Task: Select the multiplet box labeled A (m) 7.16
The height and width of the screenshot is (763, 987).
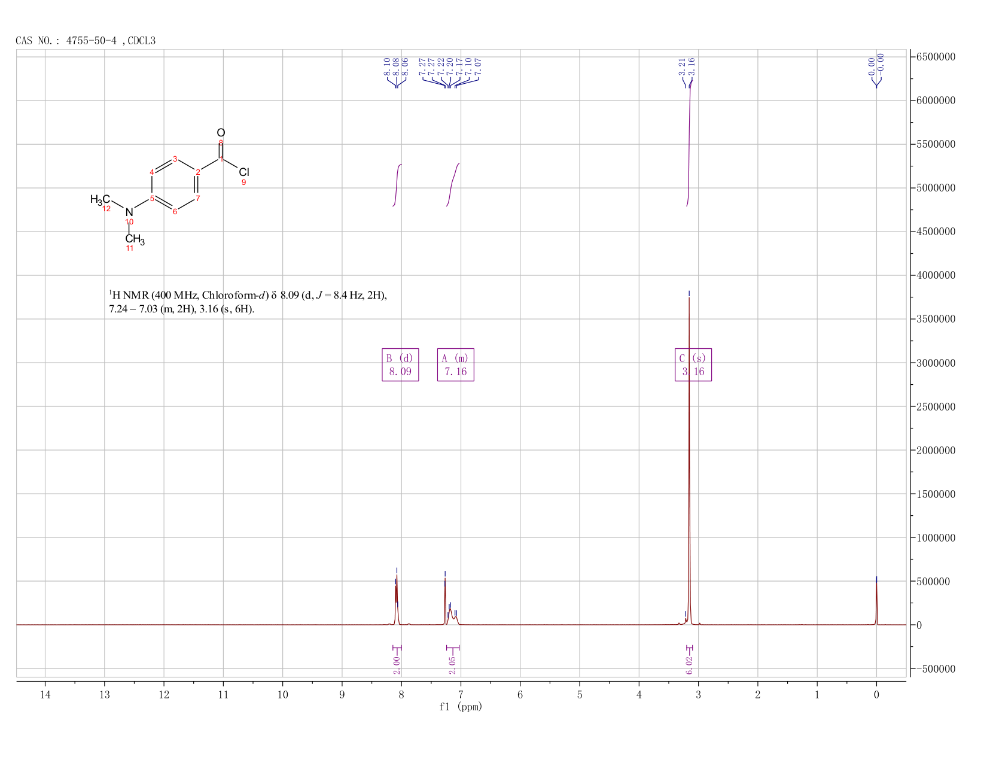Action: click(x=456, y=364)
